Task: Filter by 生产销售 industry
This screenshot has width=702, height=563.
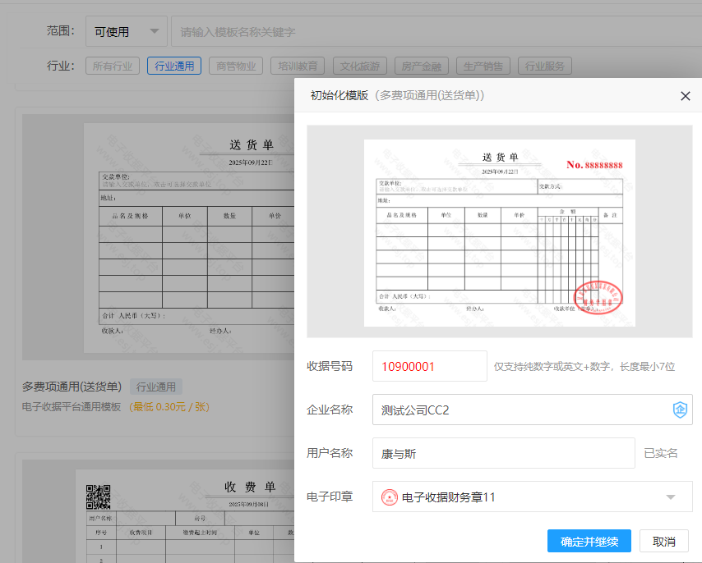Action: point(483,66)
